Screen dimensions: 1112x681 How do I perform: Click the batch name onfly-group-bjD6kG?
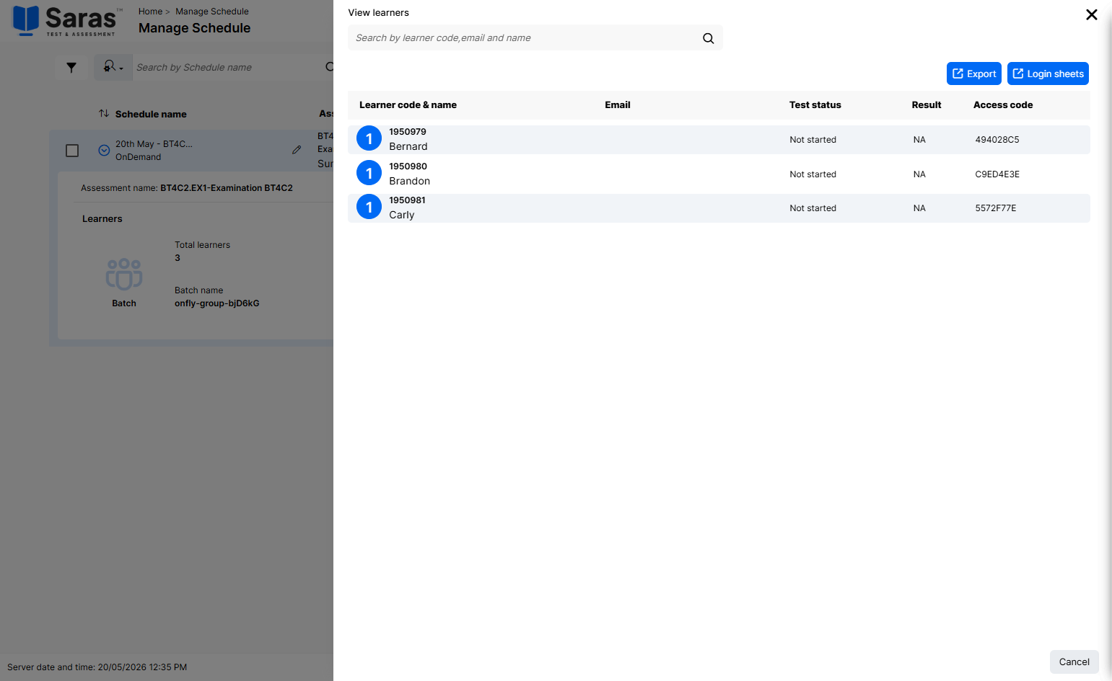click(217, 303)
